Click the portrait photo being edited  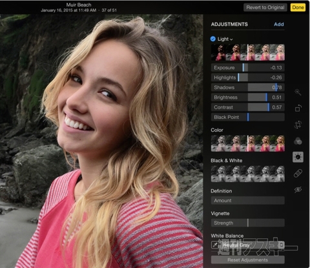tap(101, 141)
